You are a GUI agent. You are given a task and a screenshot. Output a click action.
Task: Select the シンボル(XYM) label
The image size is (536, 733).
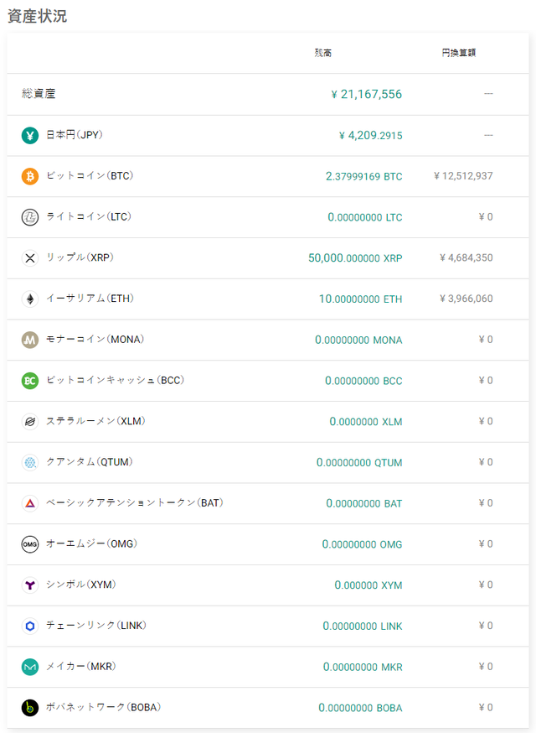81,585
